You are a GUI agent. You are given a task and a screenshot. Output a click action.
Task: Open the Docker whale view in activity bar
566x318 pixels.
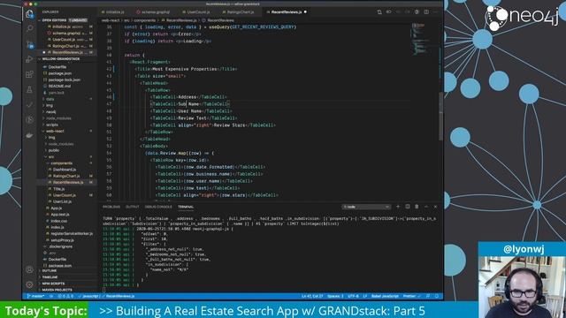coord(29,135)
